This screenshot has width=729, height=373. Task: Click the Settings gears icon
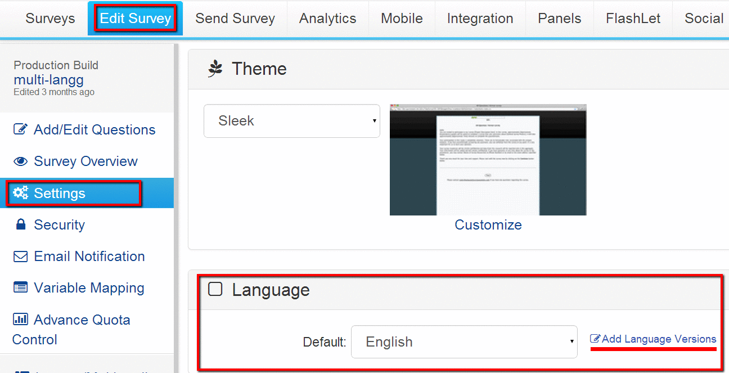click(21, 193)
